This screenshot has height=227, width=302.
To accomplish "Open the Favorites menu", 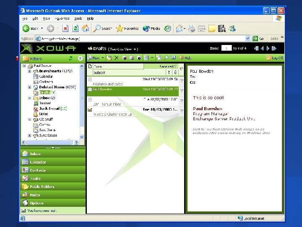I will pyautogui.click(x=62, y=18).
